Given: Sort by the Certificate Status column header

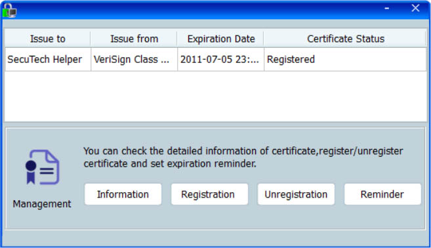Looking at the screenshot, I should click(x=345, y=39).
